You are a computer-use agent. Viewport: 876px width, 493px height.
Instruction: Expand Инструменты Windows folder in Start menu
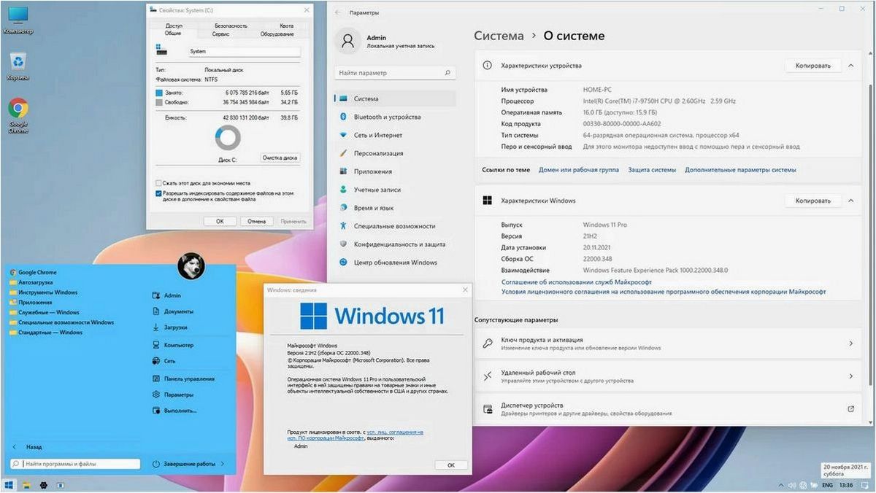(43, 292)
